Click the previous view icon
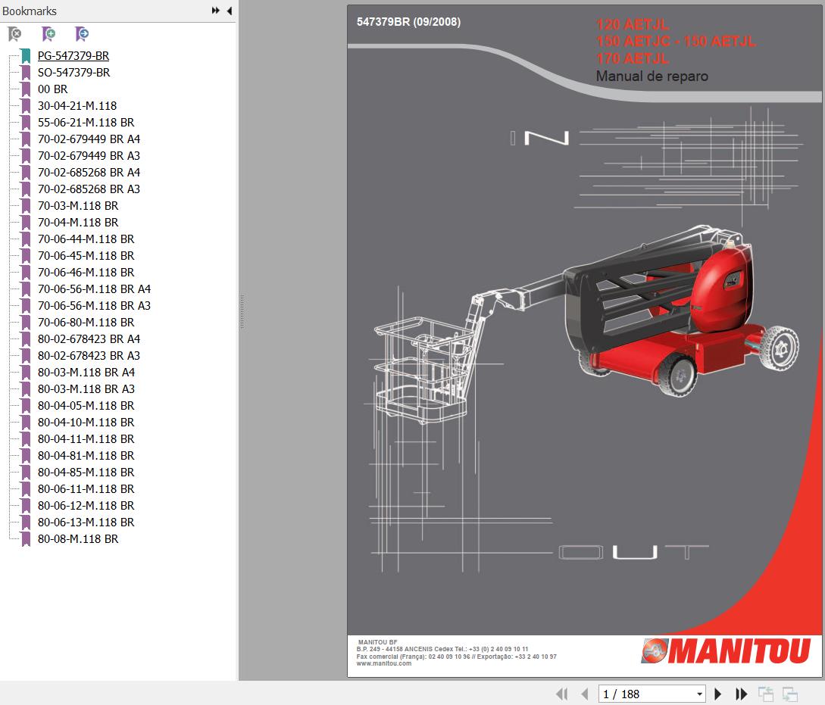The width and height of the screenshot is (825, 705). coord(766,694)
